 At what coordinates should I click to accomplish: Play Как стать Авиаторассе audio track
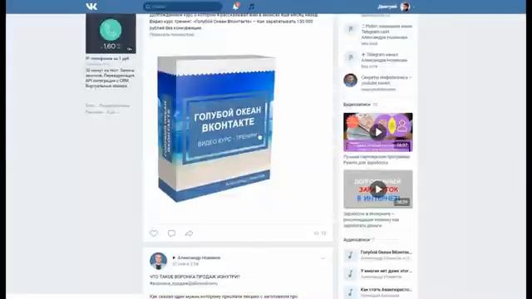pos(351,292)
